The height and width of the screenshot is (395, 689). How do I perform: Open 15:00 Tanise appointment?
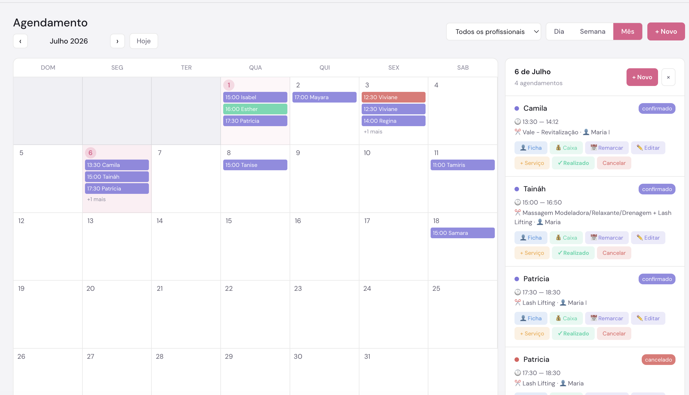[255, 165]
